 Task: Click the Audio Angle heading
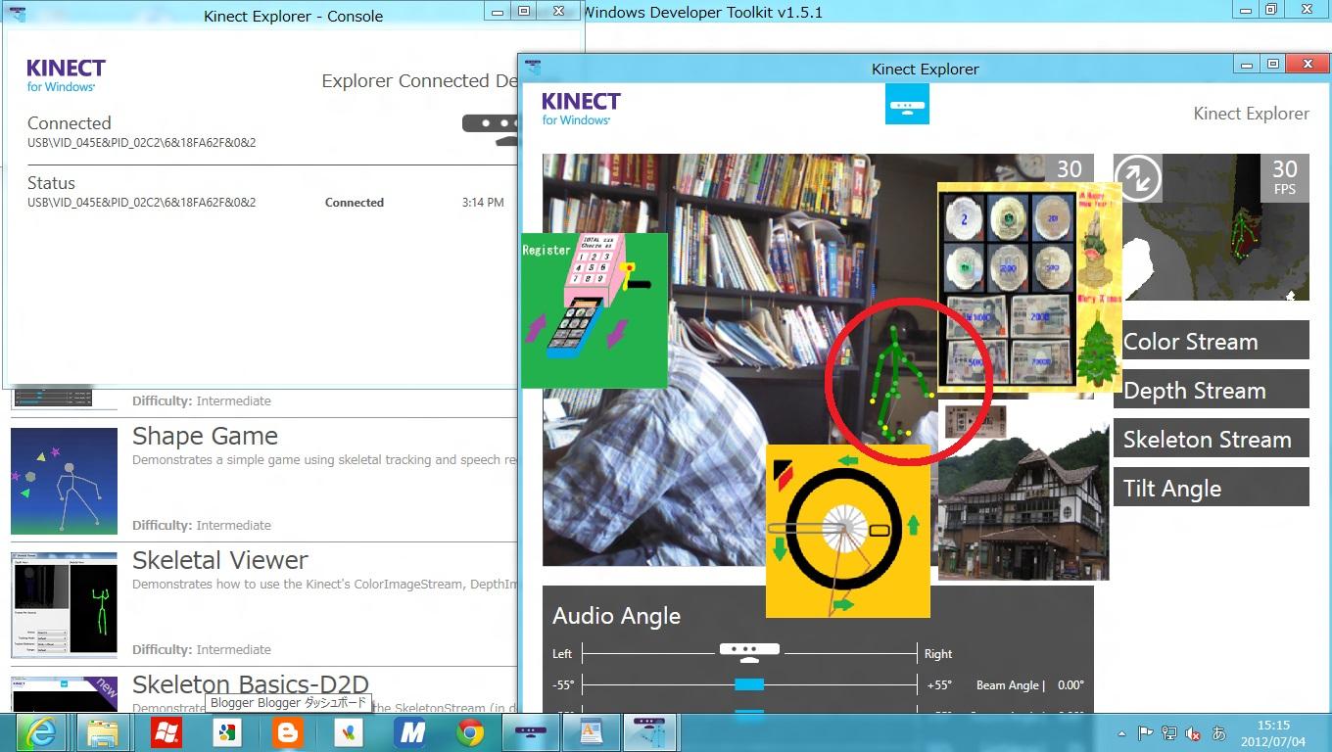coord(616,616)
